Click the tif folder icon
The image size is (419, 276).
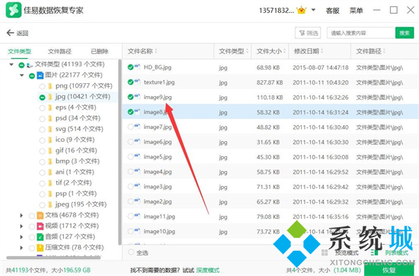pos(50,183)
